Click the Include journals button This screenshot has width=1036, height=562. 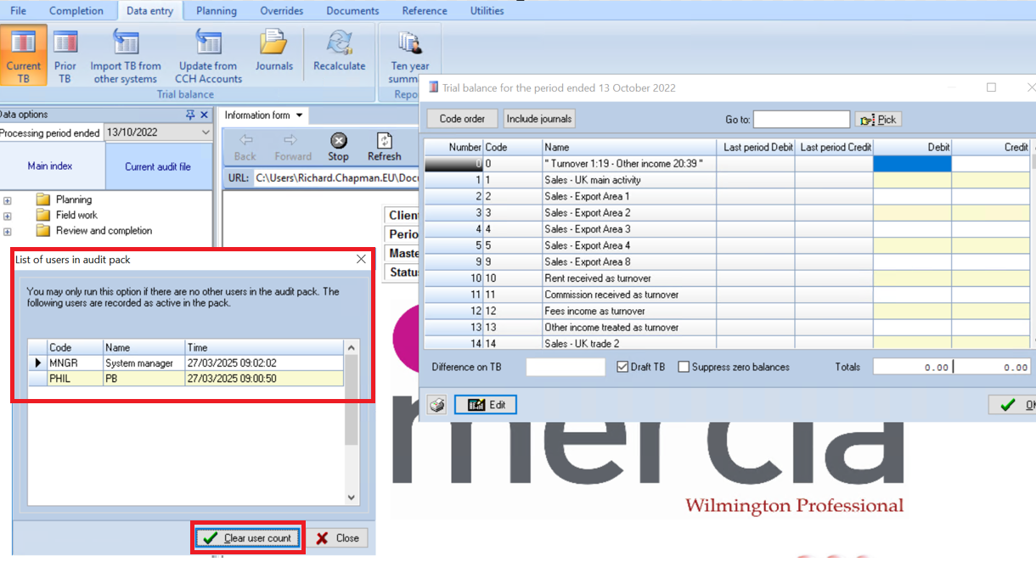point(539,119)
